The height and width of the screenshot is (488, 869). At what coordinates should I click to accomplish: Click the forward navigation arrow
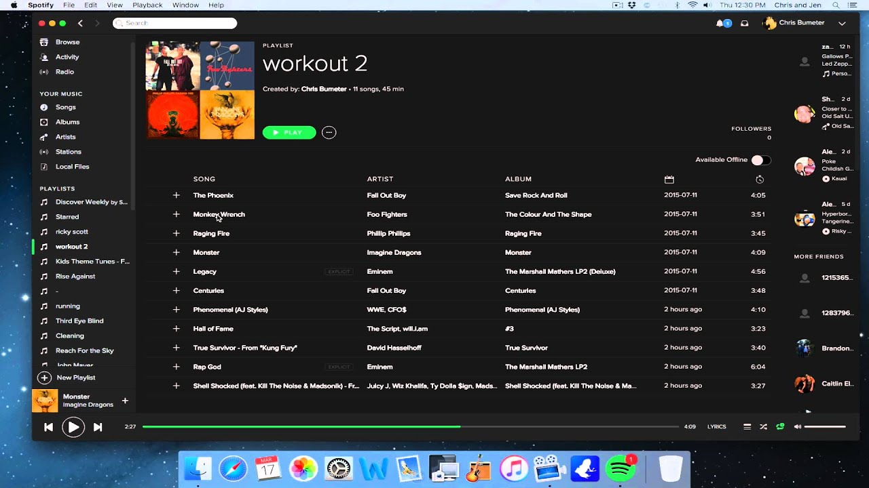click(97, 23)
